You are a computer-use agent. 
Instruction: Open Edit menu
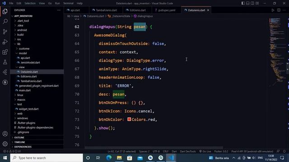point(19,3)
